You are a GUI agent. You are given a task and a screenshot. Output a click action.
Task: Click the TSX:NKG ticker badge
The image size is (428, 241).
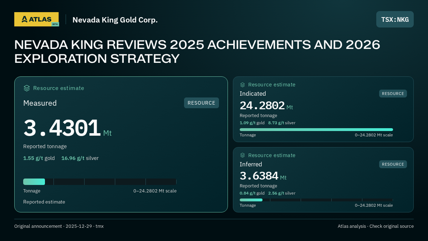(x=395, y=19)
